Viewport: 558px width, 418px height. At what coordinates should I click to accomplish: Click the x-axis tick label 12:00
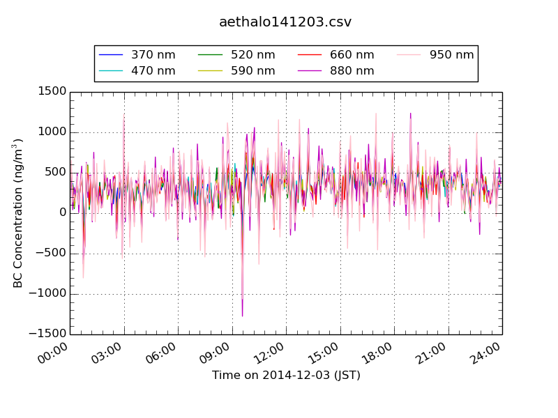click(269, 353)
